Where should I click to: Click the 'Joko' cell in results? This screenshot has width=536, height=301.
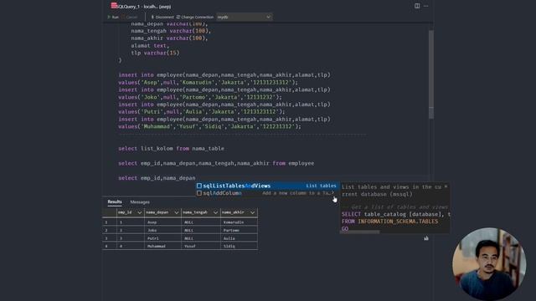[x=162, y=230]
